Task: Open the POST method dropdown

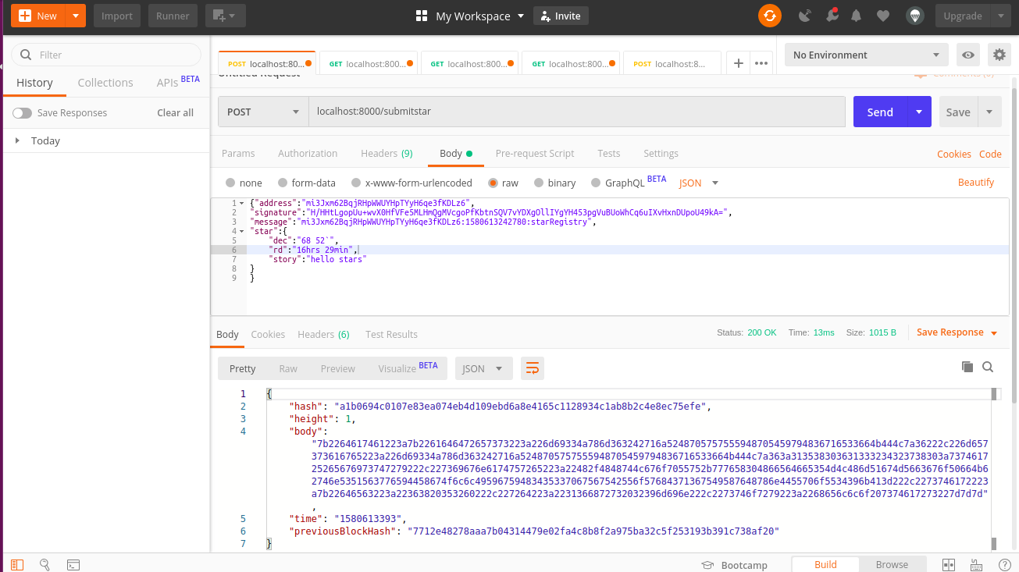Action: [x=263, y=112]
